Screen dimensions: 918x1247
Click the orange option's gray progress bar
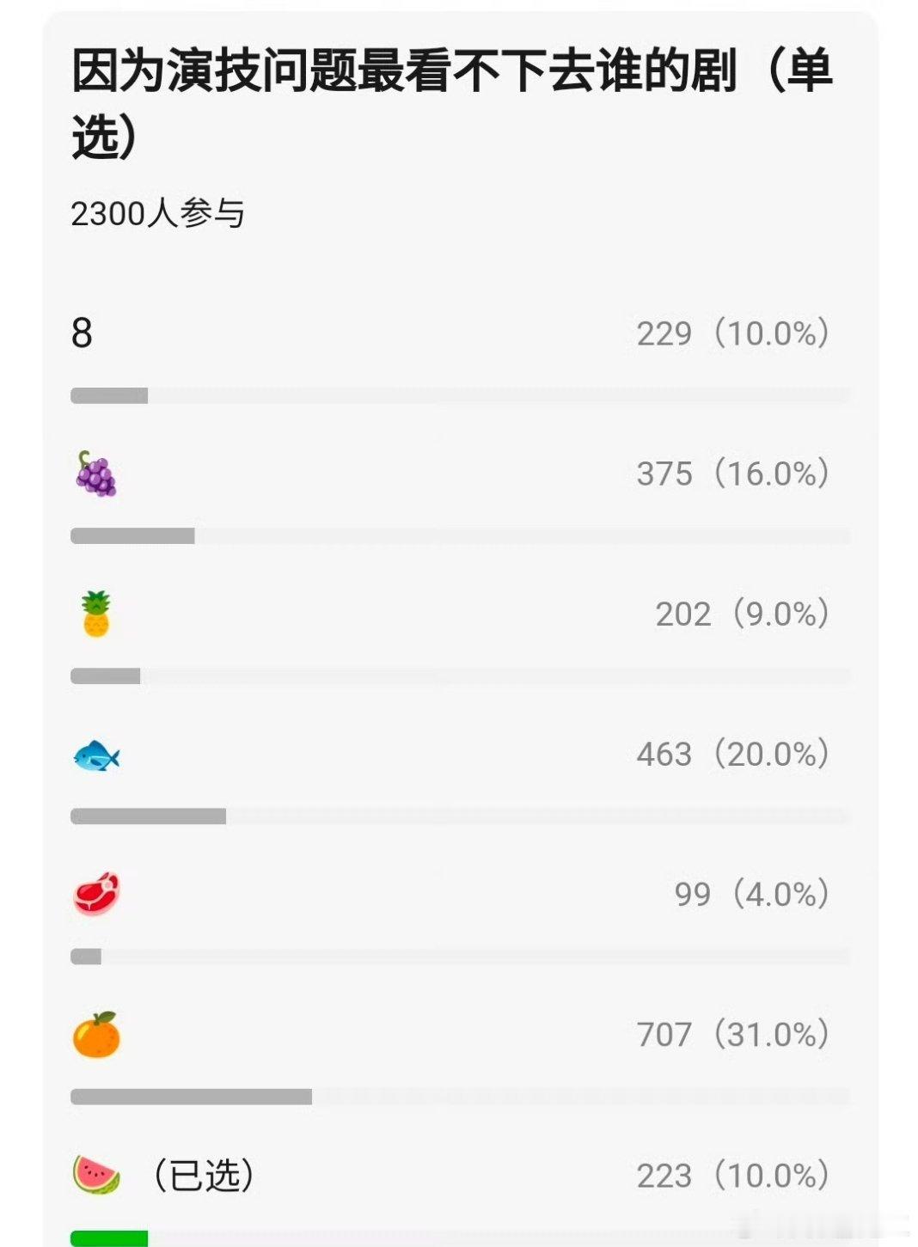coord(191,1097)
